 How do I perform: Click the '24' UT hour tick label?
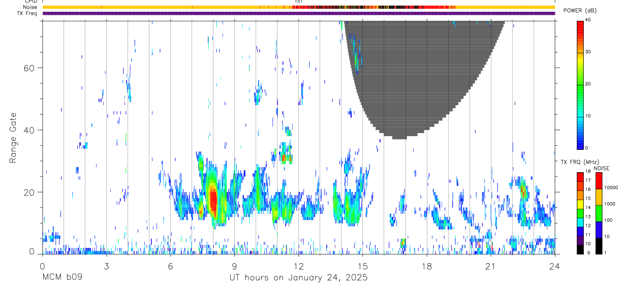[x=554, y=266]
